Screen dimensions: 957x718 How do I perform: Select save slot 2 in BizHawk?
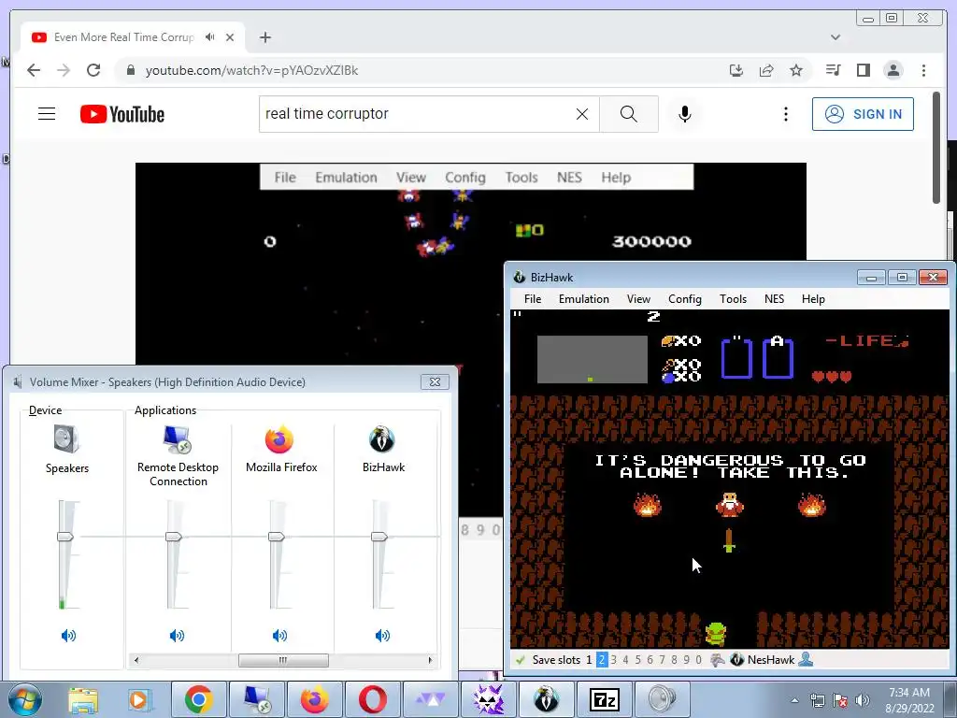[602, 660]
